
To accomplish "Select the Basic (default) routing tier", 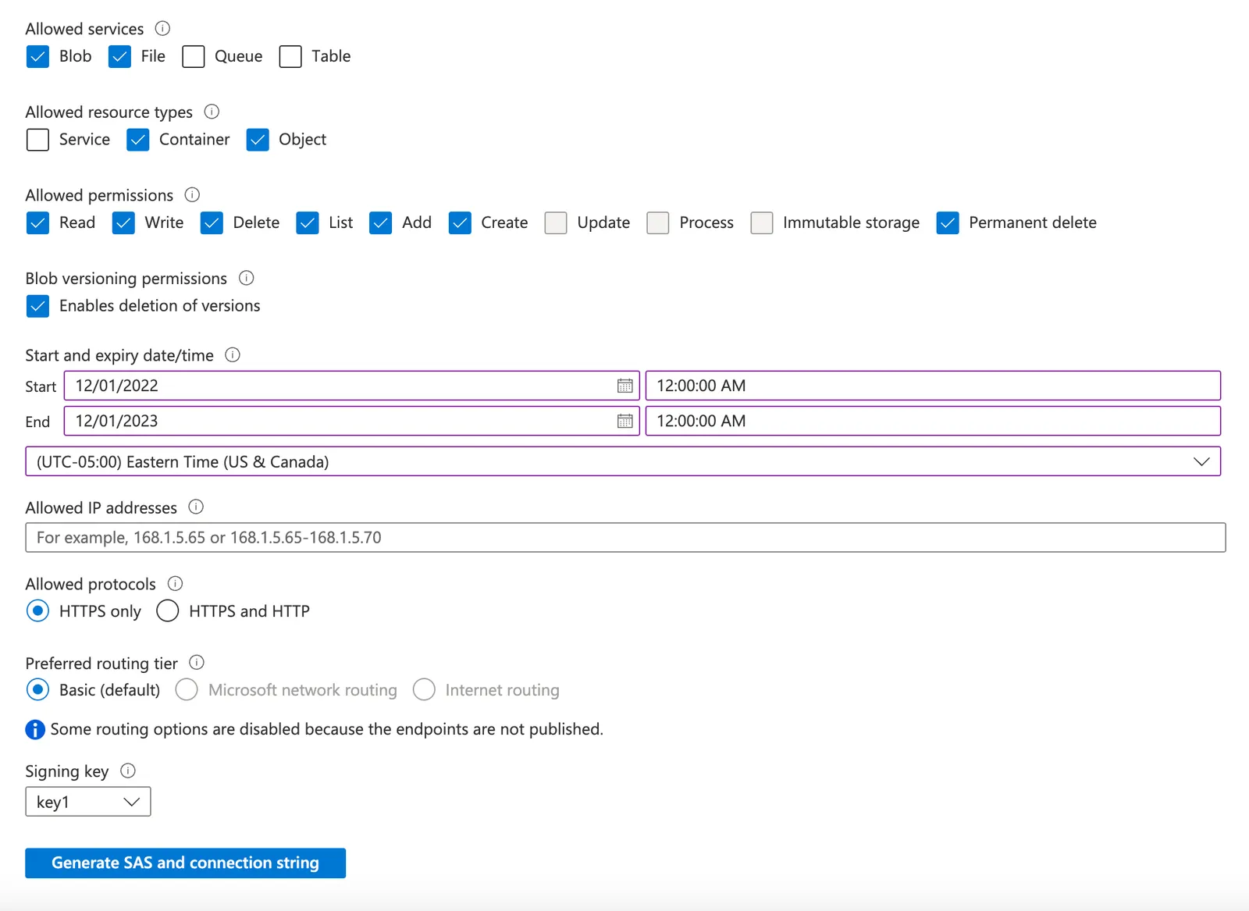I will 37,689.
